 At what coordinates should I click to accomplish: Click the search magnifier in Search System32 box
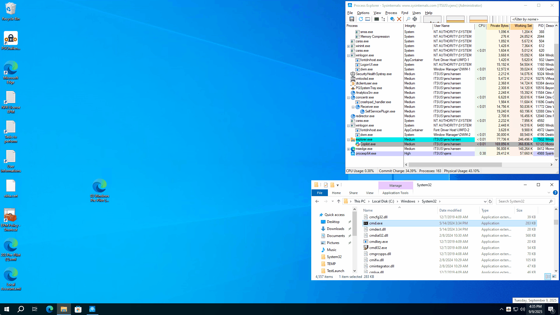click(551, 201)
